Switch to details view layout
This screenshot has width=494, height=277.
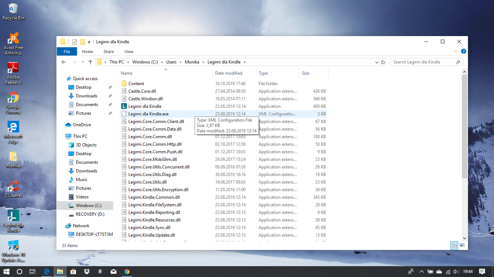pos(454,245)
